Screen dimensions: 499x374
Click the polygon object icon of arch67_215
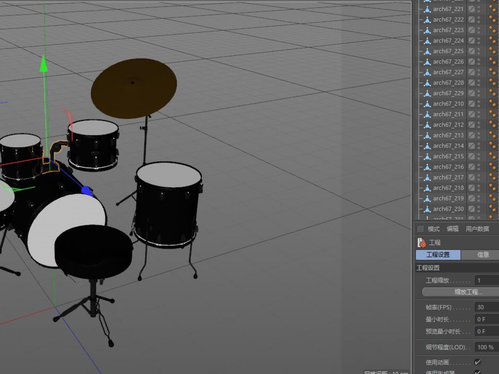[x=427, y=156]
